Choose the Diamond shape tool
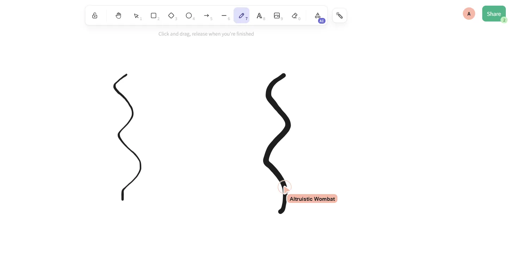Image resolution: width=509 pixels, height=260 pixels. click(x=171, y=16)
